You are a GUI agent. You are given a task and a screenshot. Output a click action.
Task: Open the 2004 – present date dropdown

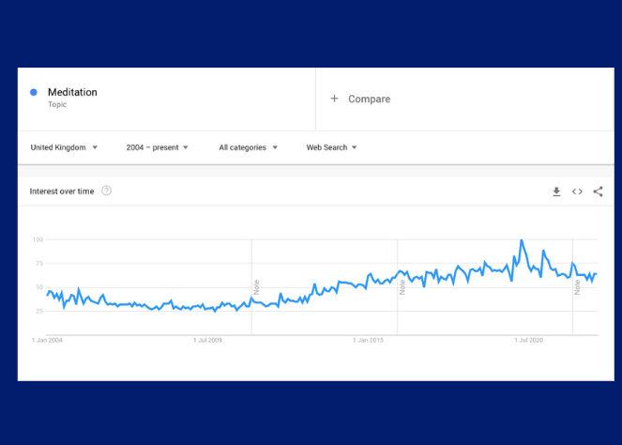point(157,147)
